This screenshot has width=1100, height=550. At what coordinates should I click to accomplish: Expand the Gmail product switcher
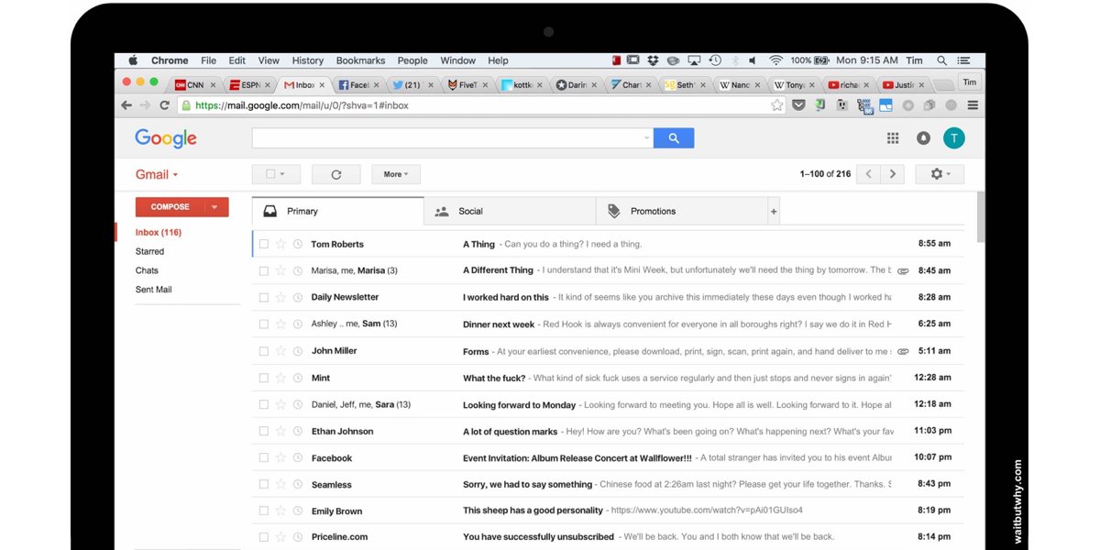click(156, 174)
